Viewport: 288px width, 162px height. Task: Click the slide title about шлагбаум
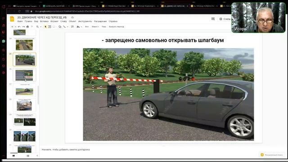[163, 40]
